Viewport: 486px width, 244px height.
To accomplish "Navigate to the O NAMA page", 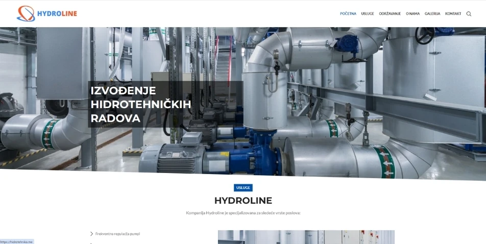I will (412, 14).
